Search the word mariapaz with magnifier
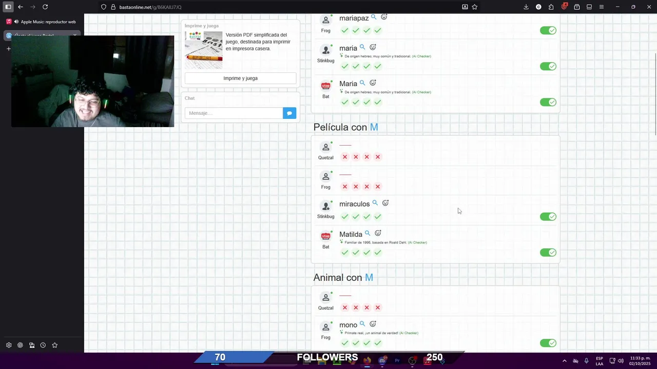657x369 pixels. point(374,17)
